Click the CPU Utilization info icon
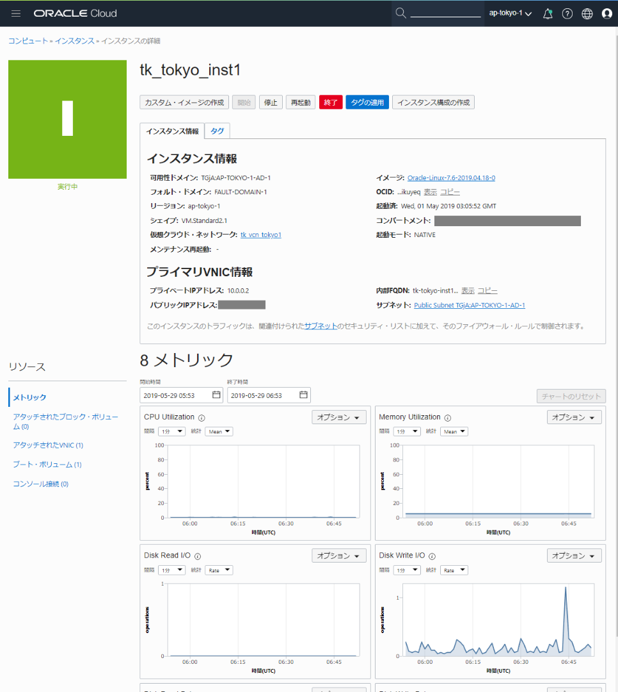 click(x=200, y=416)
